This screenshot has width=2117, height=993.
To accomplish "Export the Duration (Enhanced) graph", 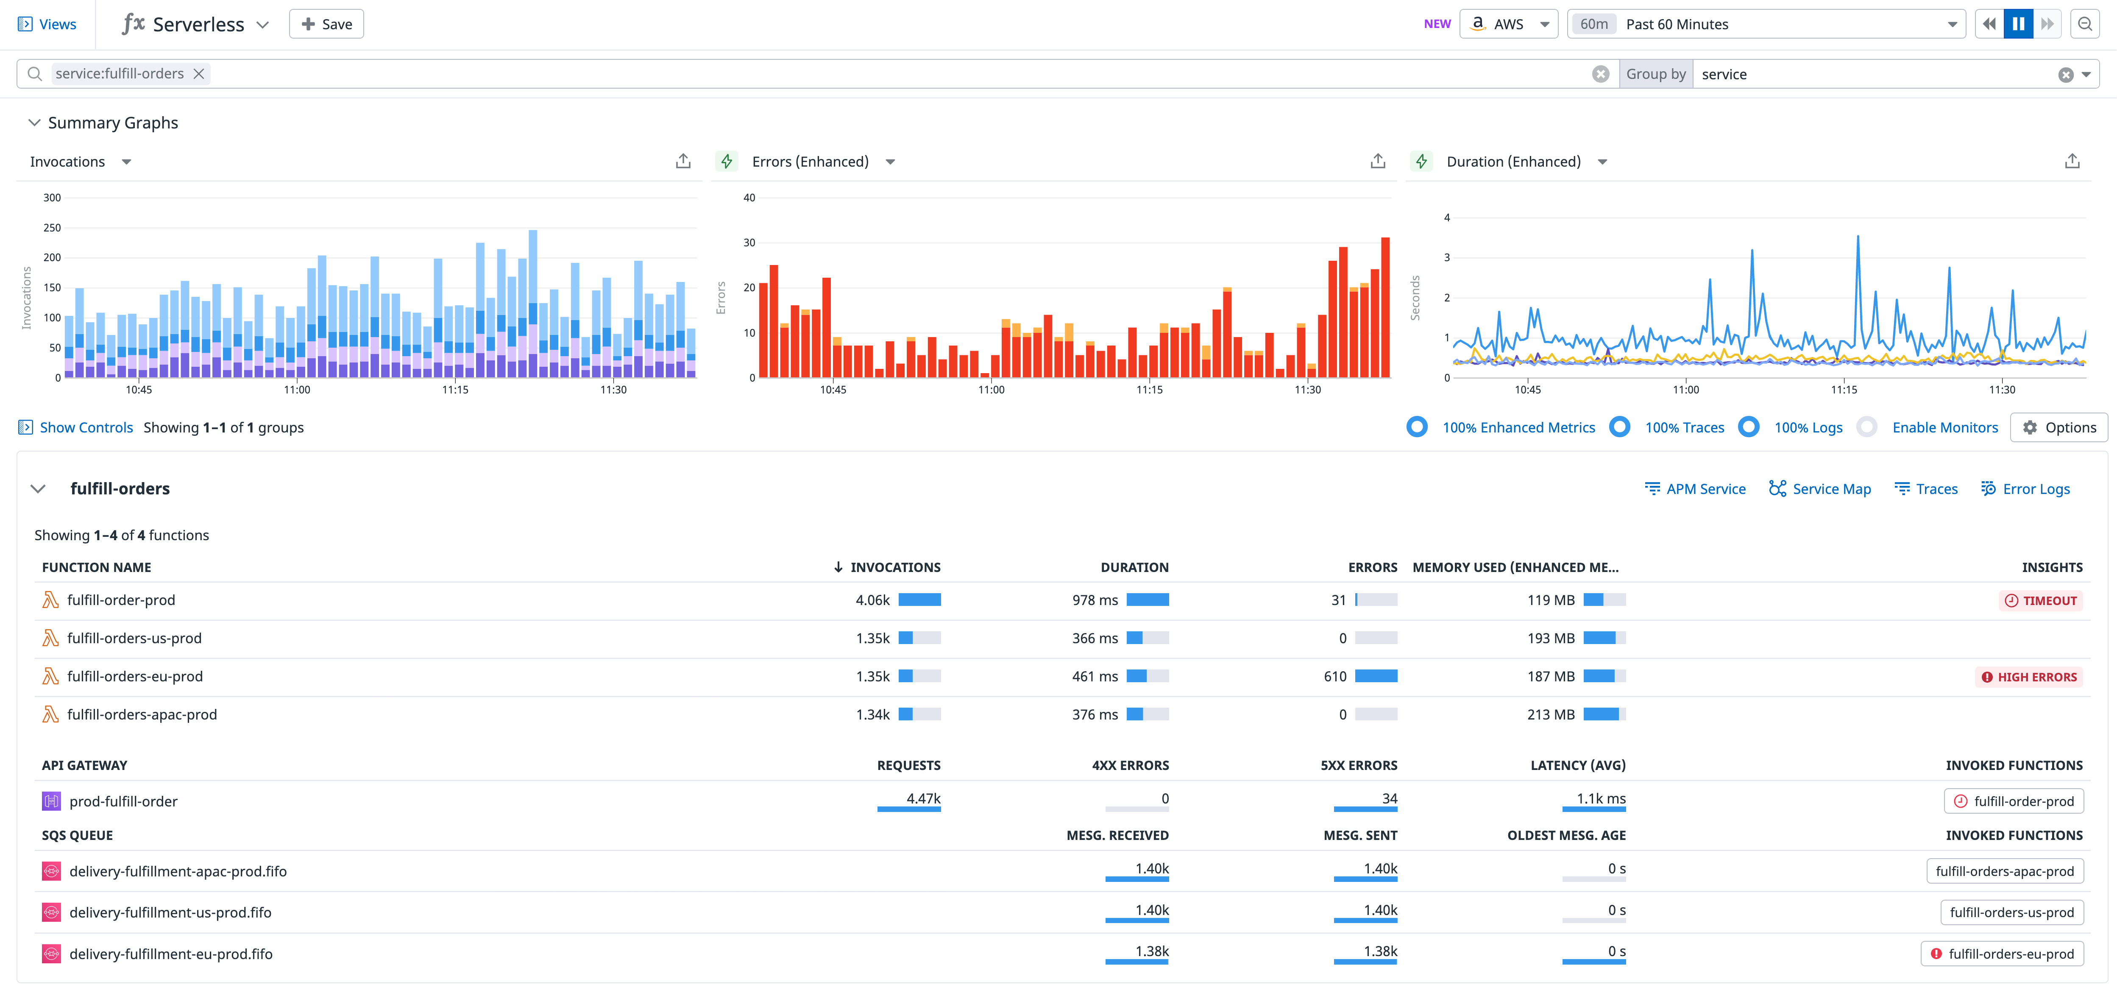I will point(2072,161).
